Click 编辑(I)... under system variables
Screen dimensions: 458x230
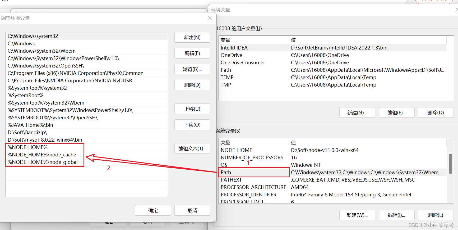click(396, 215)
